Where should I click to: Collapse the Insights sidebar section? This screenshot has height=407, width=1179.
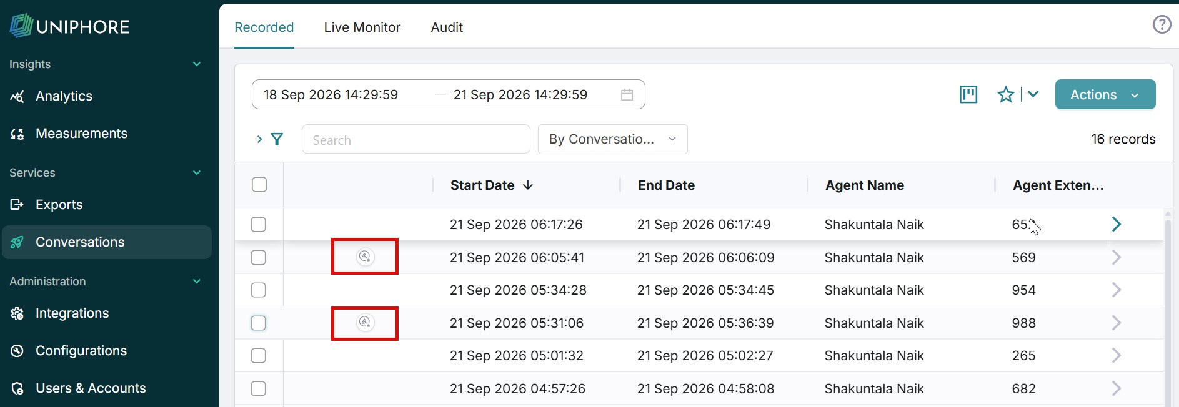coord(197,64)
